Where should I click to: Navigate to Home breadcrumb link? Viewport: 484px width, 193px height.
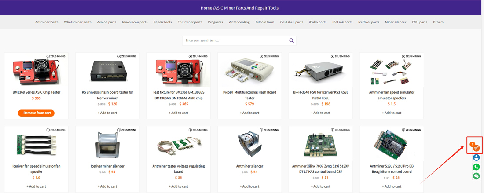click(x=206, y=8)
